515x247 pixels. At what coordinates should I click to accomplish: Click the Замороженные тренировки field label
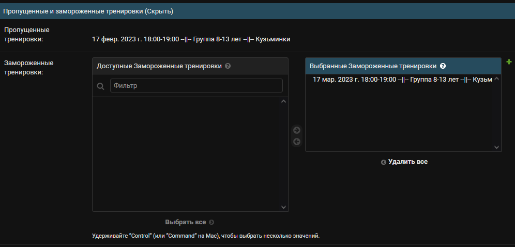pyautogui.click(x=29, y=67)
